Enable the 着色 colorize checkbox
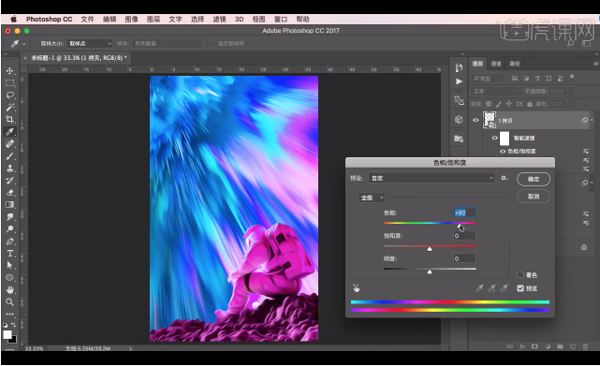 point(520,275)
